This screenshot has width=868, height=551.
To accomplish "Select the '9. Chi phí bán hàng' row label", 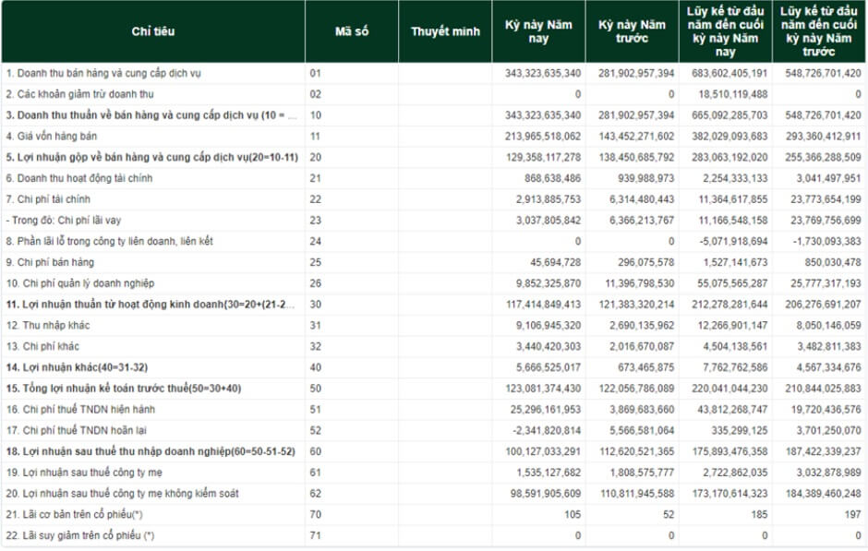I will 52,263.
